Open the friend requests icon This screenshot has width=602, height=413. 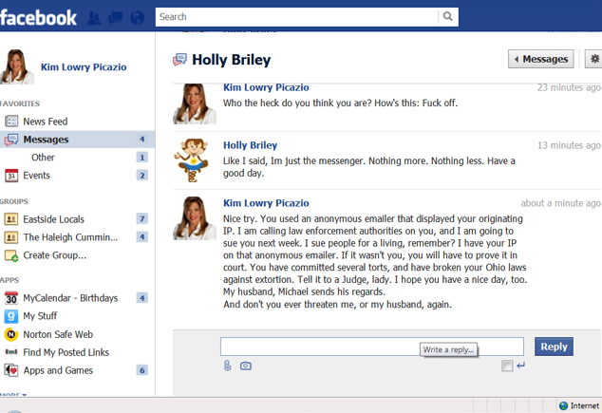tap(94, 17)
